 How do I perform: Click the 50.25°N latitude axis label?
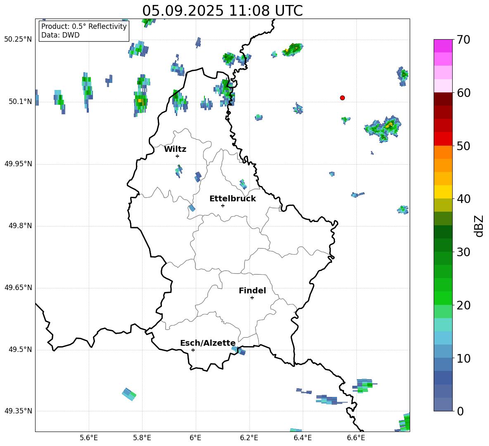tap(18, 40)
